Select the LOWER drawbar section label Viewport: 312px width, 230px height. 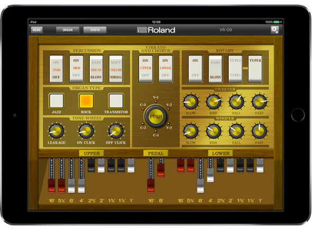pos(221,153)
